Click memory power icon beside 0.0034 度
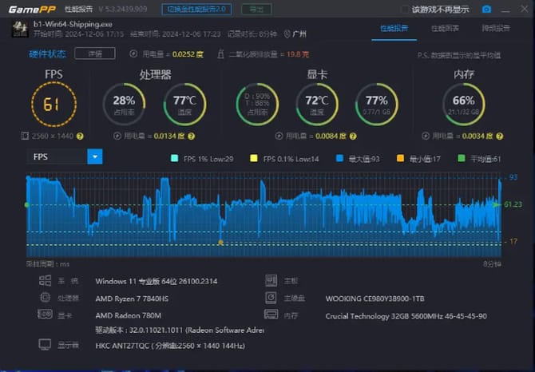The image size is (535, 372). pos(426,136)
